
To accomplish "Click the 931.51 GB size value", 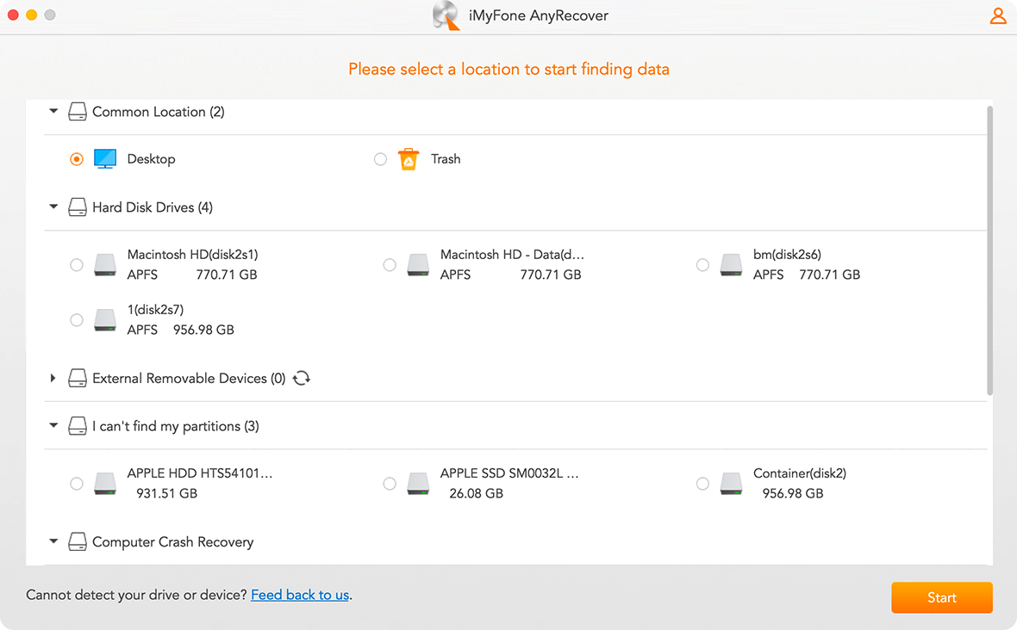I will pos(166,493).
